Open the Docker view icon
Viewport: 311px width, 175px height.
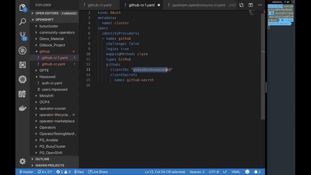22,108
